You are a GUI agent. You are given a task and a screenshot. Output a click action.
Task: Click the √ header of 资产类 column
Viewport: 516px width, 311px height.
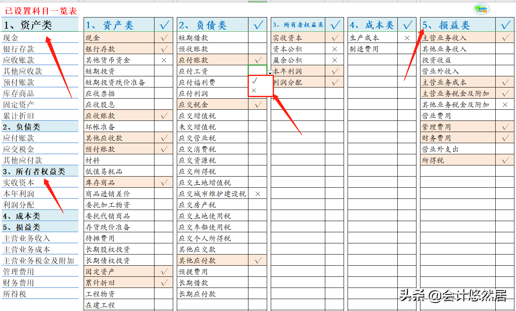coord(164,24)
